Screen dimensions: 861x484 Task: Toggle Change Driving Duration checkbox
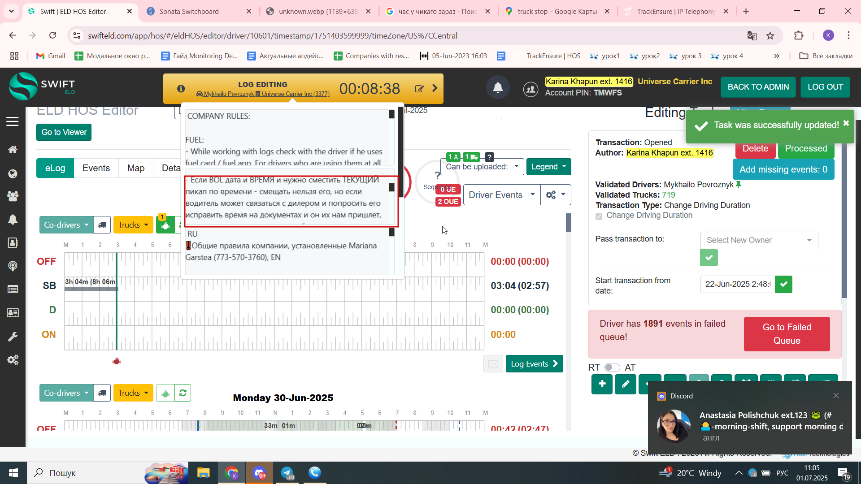point(599,216)
